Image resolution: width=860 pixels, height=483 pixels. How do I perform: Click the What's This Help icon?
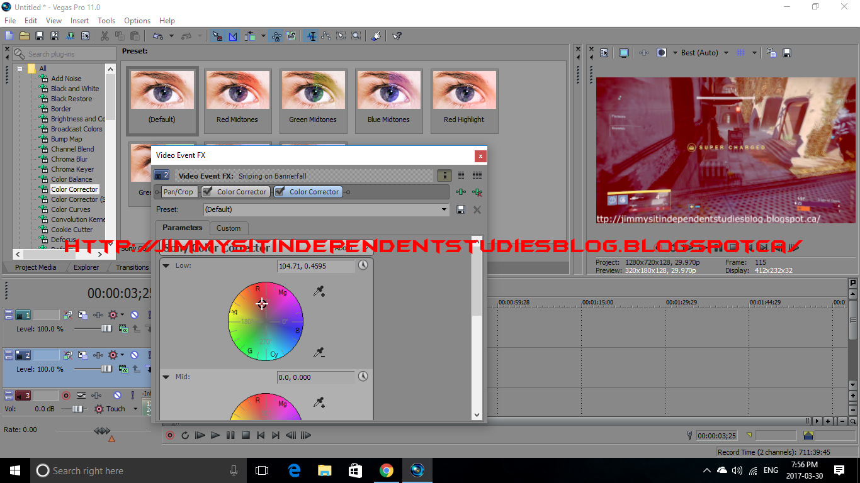coord(397,36)
